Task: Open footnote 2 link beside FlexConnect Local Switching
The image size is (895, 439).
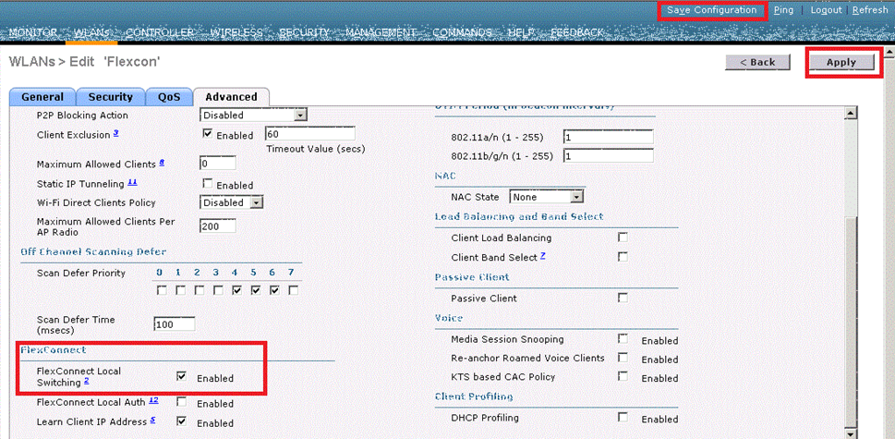Action: point(86,382)
